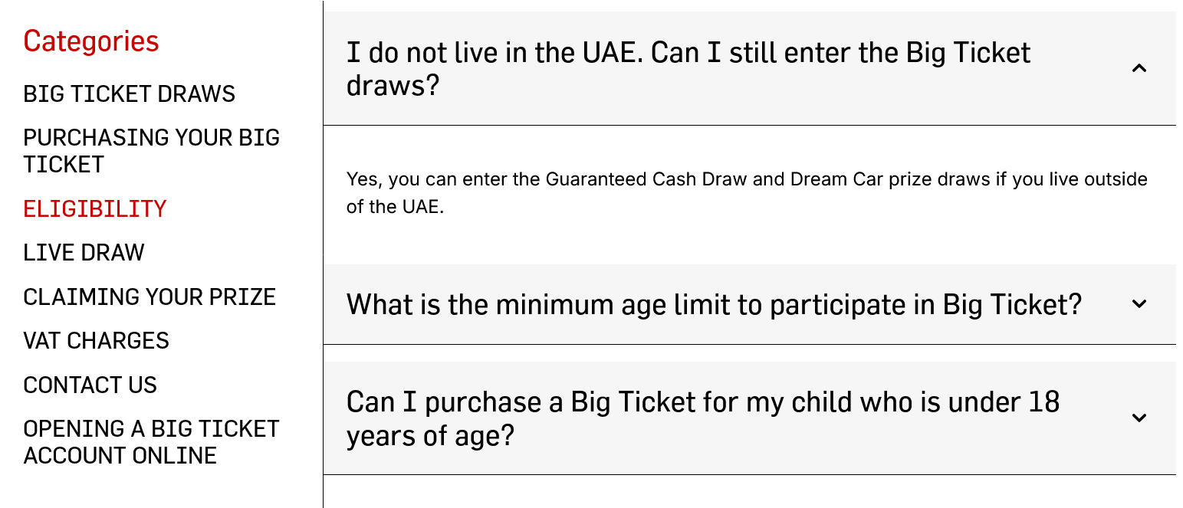
Task: Click the red Categories heading
Action: click(x=91, y=41)
